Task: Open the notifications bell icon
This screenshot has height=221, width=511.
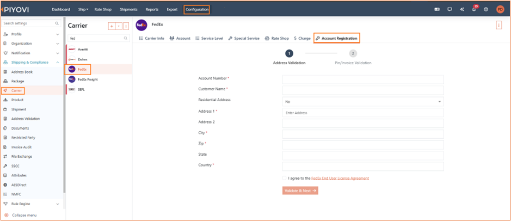Action: pos(474,9)
